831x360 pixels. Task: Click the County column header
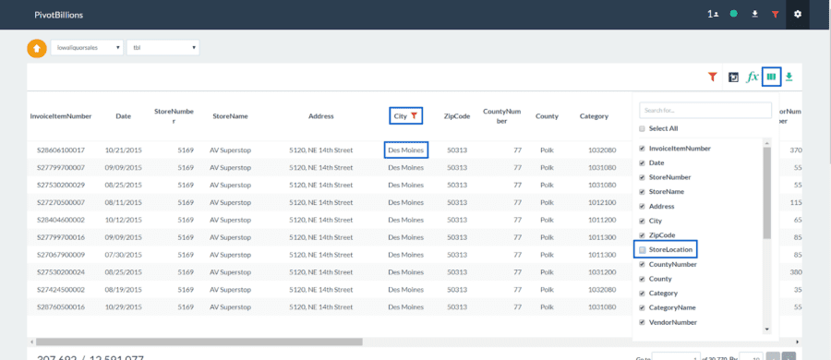547,116
